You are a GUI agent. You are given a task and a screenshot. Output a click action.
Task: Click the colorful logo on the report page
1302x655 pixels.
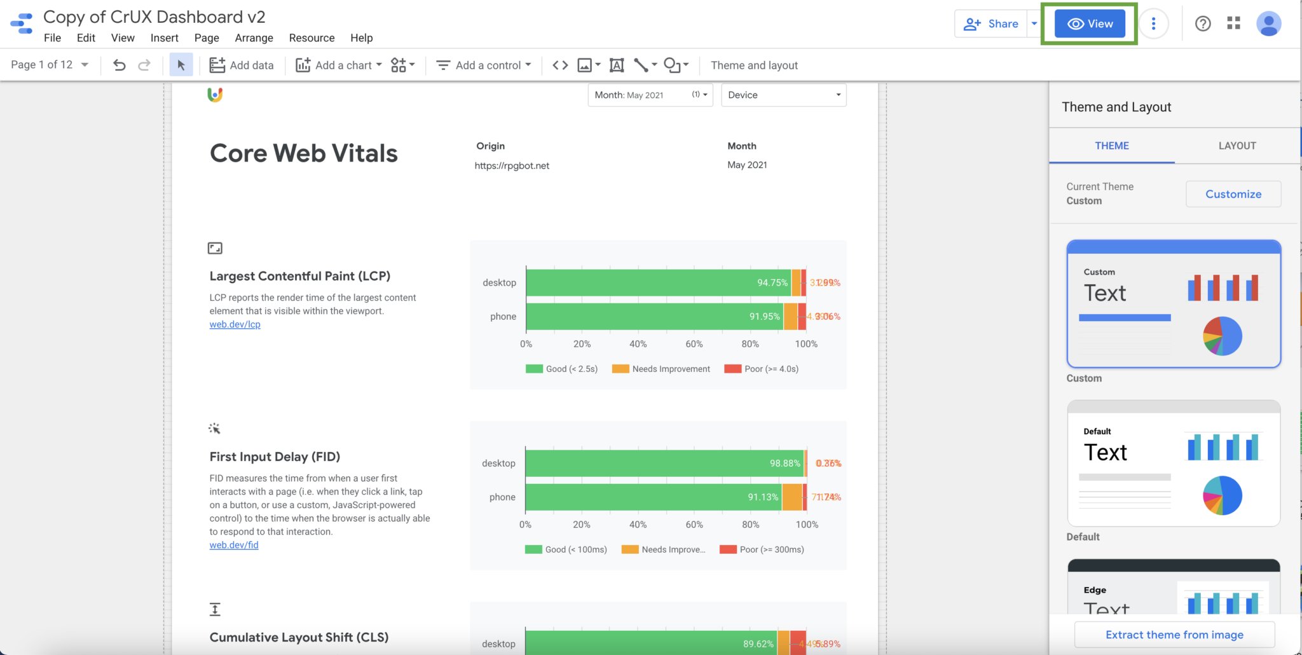click(215, 95)
